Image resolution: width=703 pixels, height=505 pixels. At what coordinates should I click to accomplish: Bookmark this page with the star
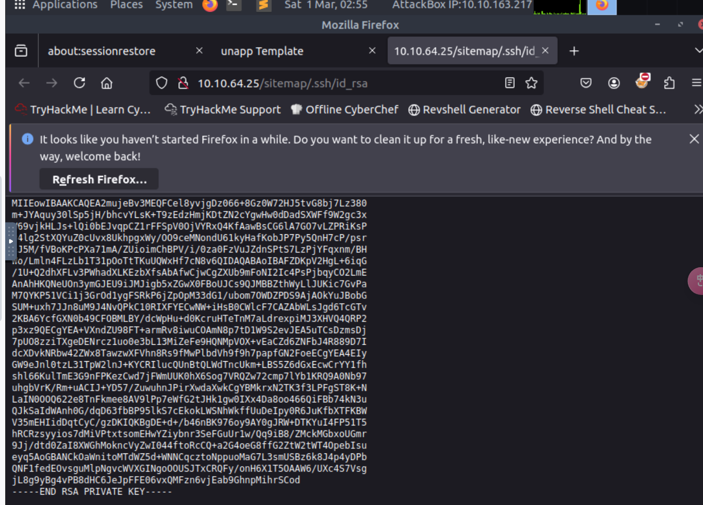(531, 83)
